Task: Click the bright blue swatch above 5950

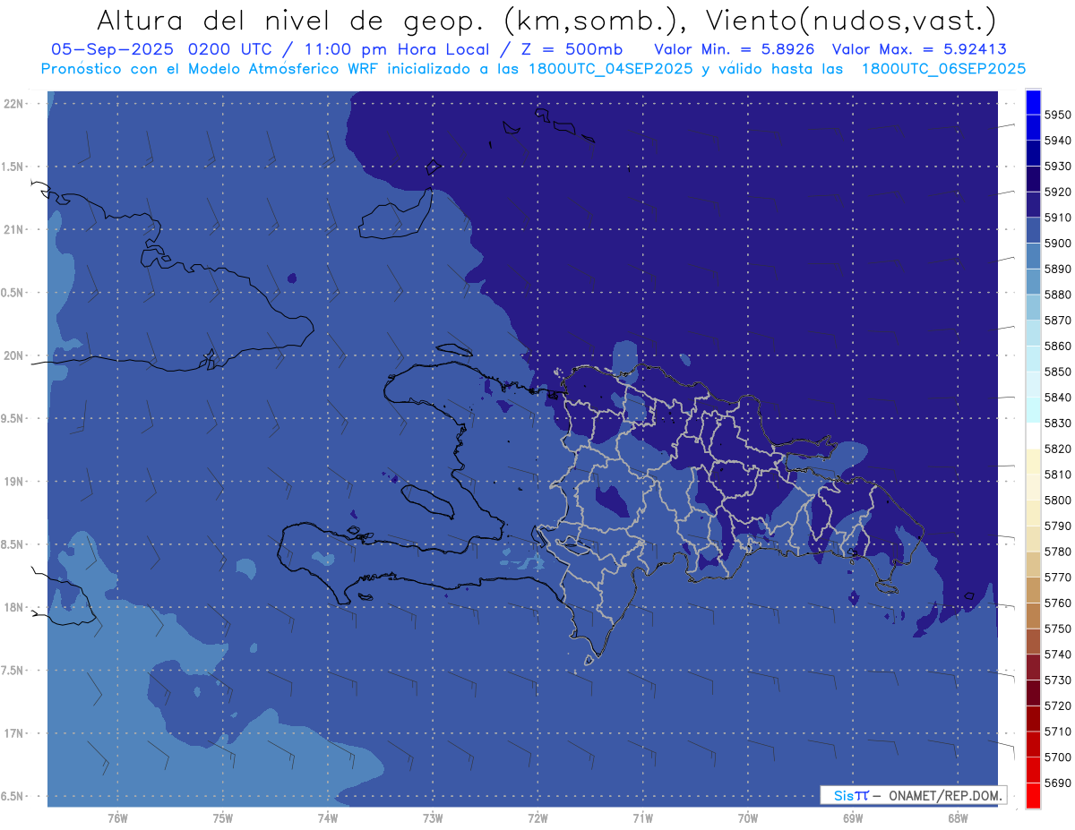Action: point(1033,102)
